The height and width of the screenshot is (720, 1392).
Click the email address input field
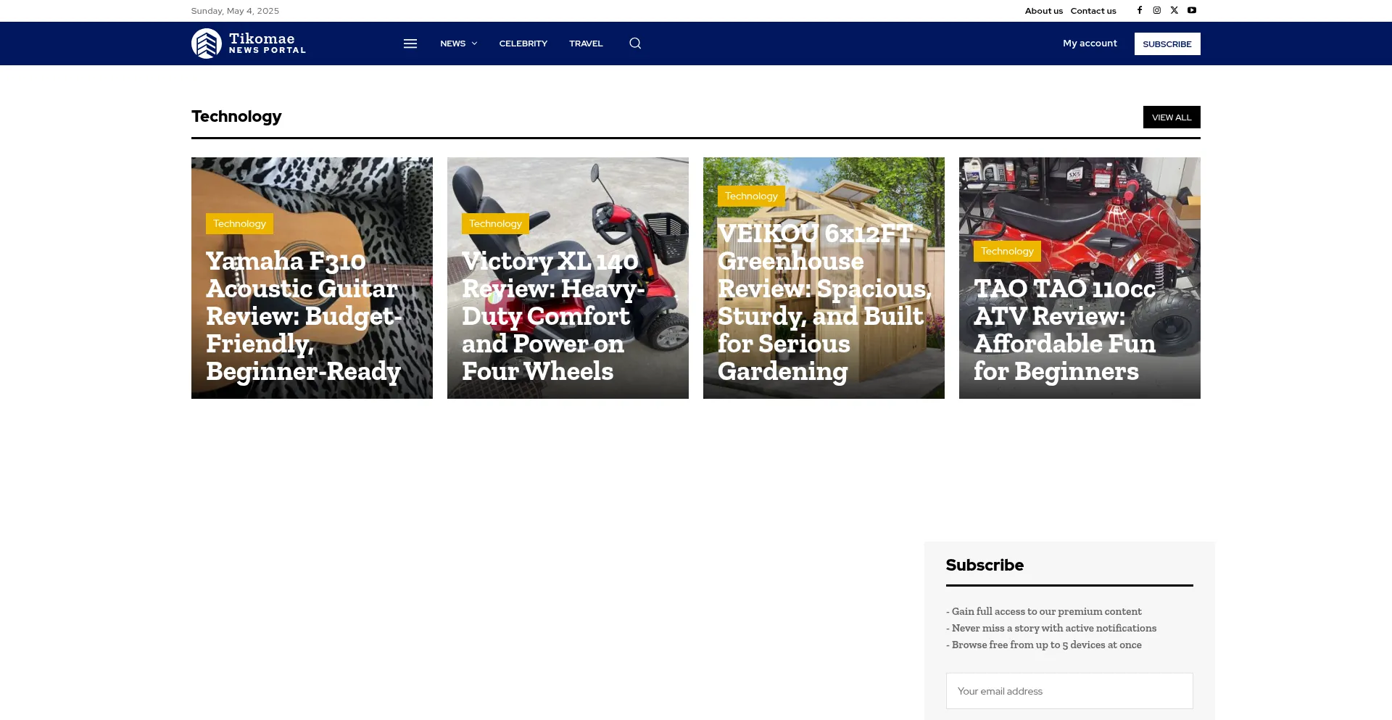coord(1069,691)
